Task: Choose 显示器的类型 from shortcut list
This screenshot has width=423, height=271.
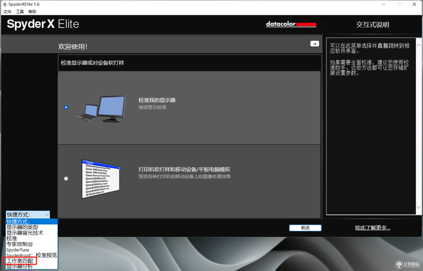Action: 32,227
